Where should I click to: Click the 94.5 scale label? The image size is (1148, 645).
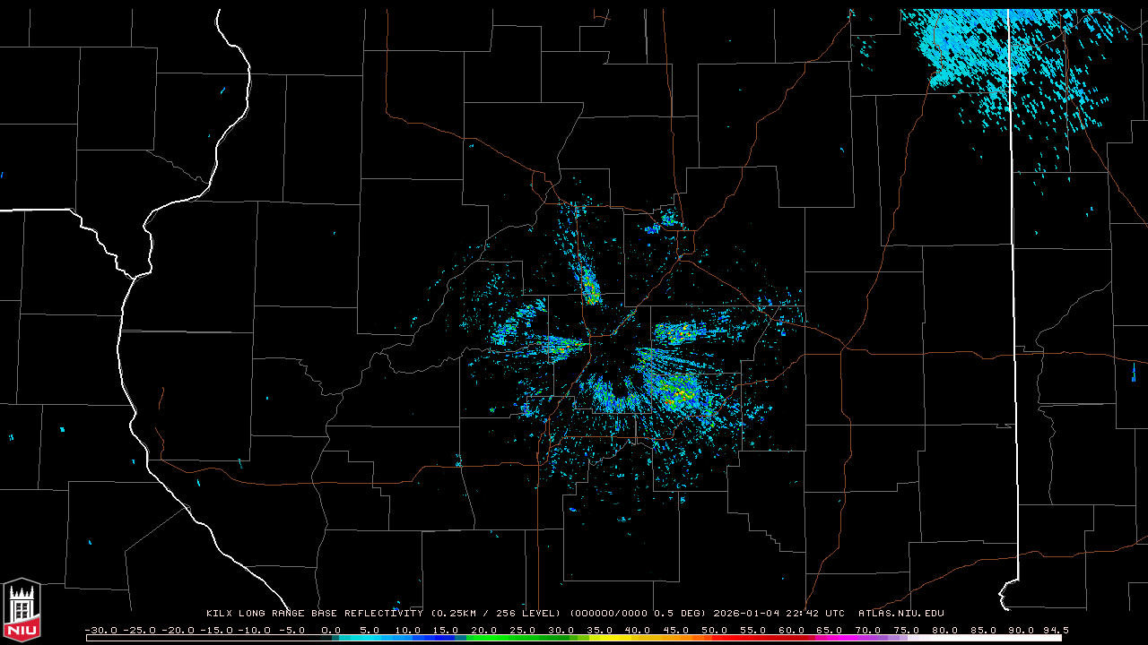1056,630
